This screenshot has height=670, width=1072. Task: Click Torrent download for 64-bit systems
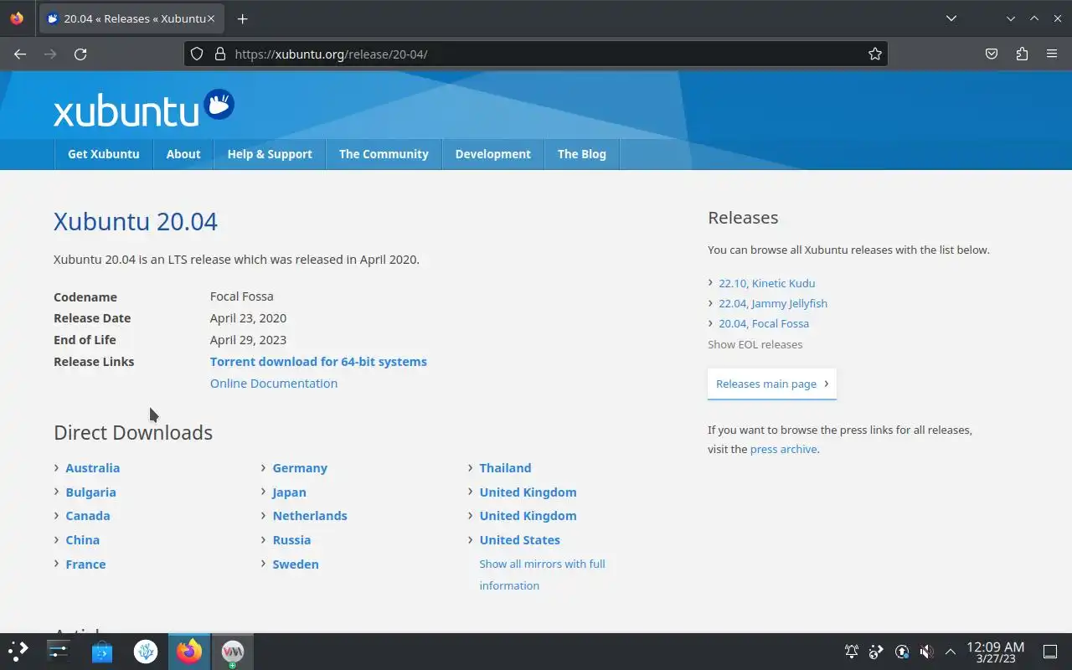coord(318,362)
